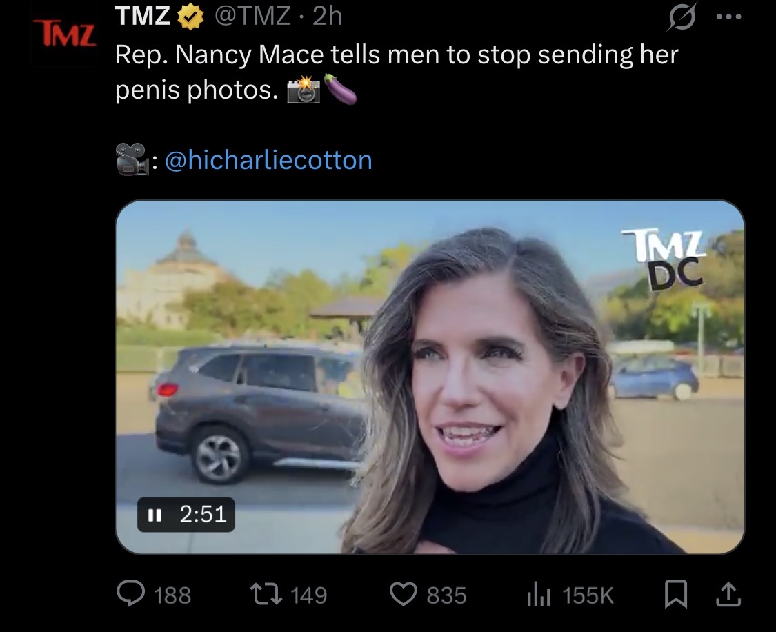The width and height of the screenshot is (776, 632).
Task: Open the Grok explain-post icon
Action: point(683,17)
